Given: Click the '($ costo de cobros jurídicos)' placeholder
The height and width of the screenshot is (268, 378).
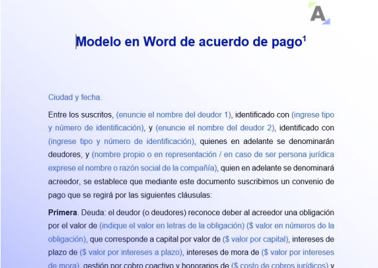Looking at the screenshot, I should [280, 265].
